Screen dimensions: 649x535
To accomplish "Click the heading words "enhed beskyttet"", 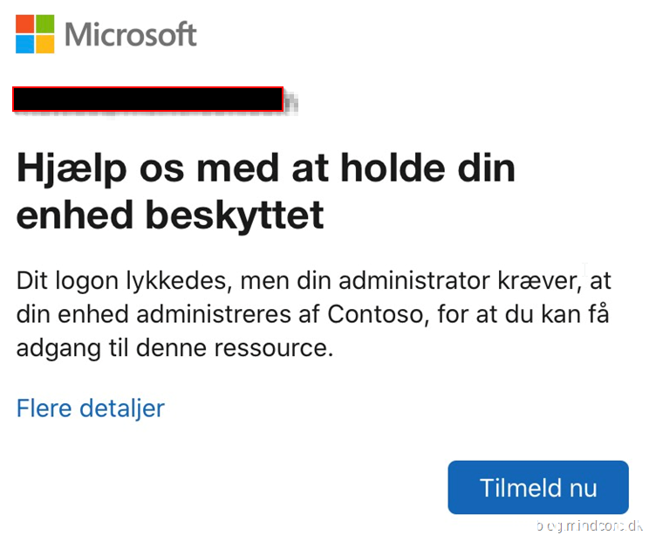I will point(170,215).
